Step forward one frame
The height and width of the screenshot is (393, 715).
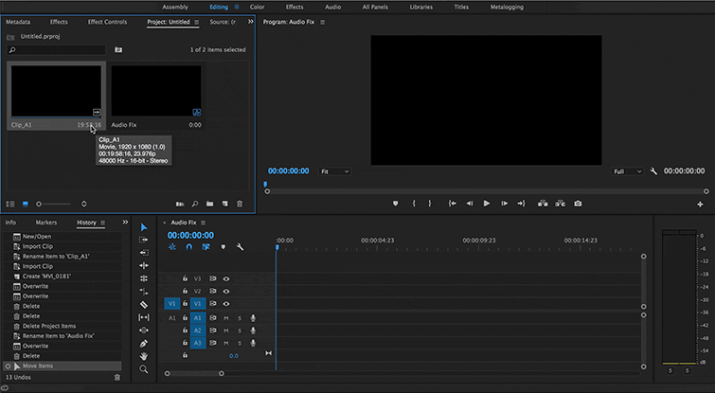[504, 204]
